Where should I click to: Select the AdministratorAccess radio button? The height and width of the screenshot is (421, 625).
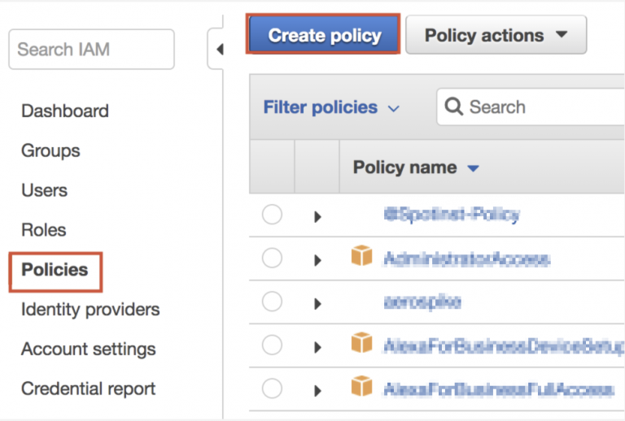[272, 258]
